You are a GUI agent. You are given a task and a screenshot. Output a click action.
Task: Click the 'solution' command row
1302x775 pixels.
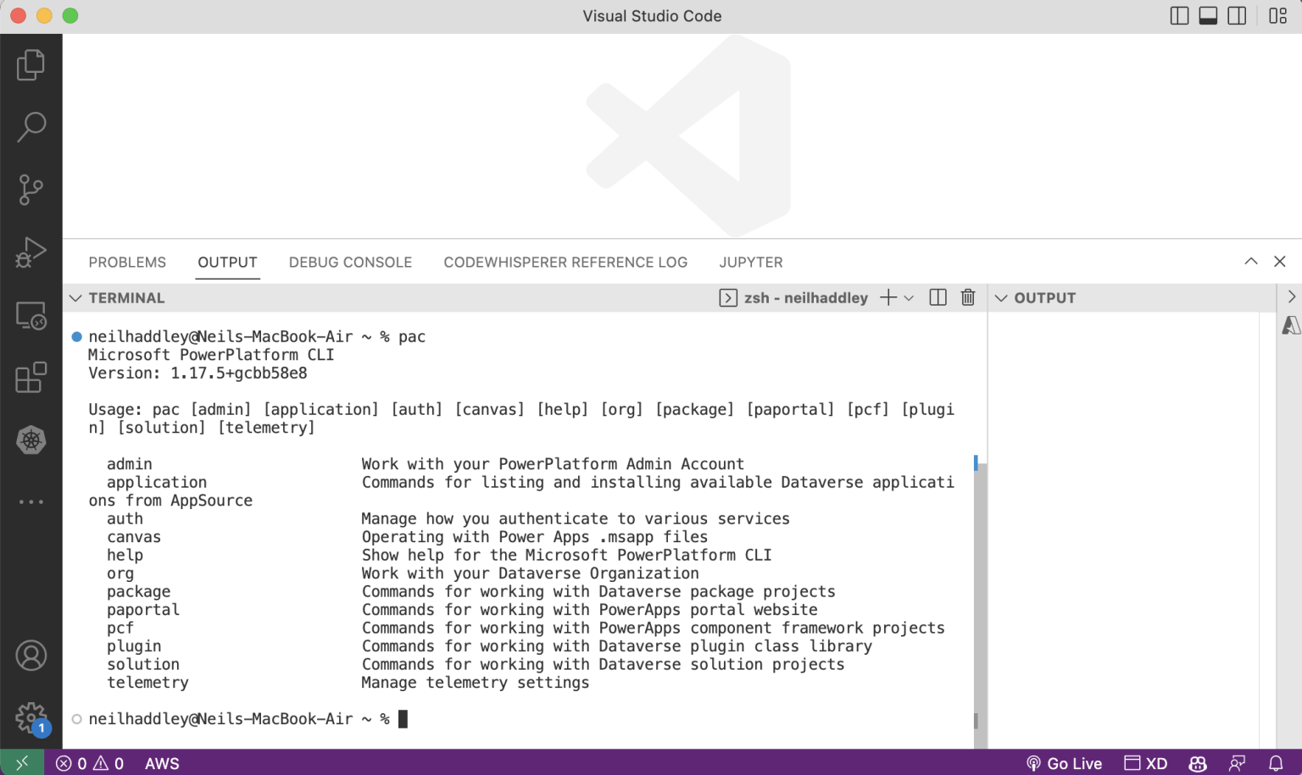click(x=476, y=665)
